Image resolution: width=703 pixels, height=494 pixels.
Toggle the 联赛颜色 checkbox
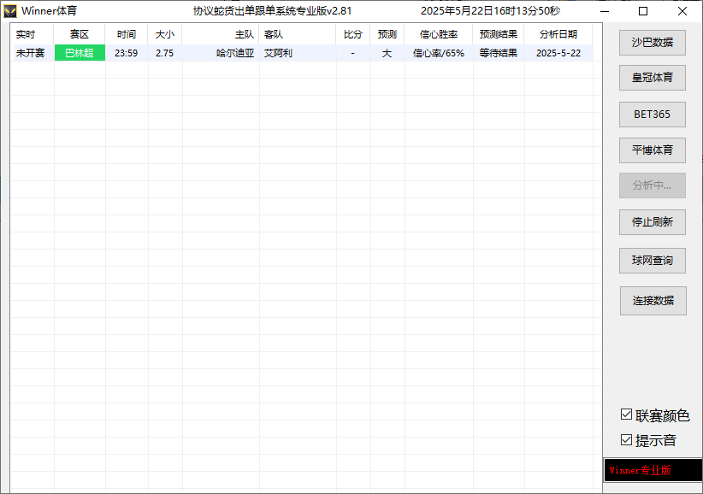[x=627, y=415]
